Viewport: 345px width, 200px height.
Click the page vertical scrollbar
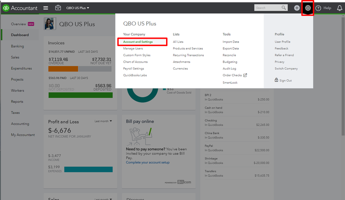[x=343, y=76]
